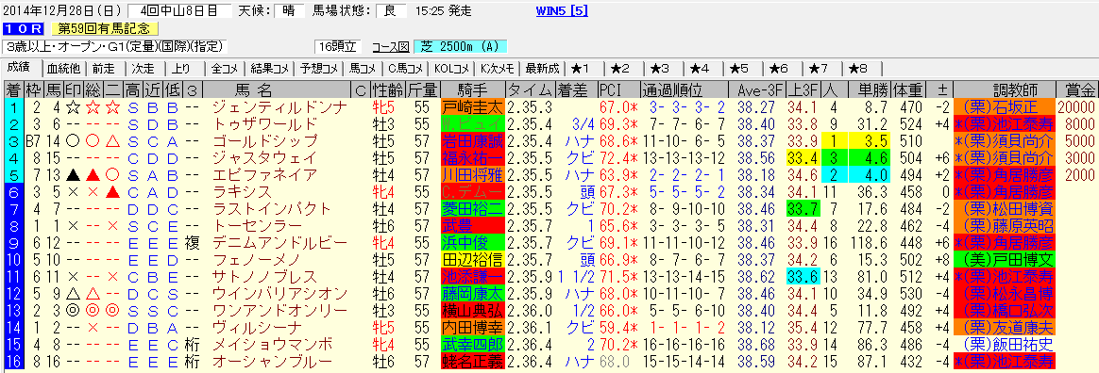Select horse オーシャンブルー
Image resolution: width=1099 pixels, height=373 pixels.
(273, 361)
